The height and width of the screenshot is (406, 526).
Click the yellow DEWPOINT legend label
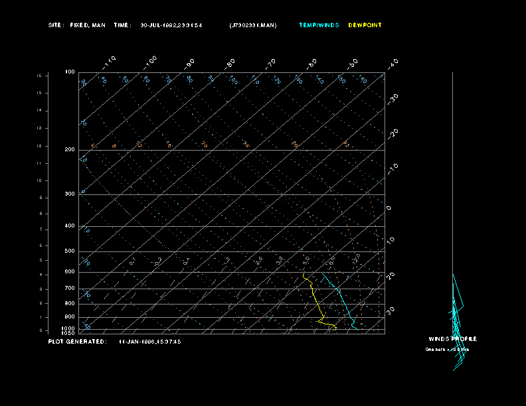[x=365, y=25]
